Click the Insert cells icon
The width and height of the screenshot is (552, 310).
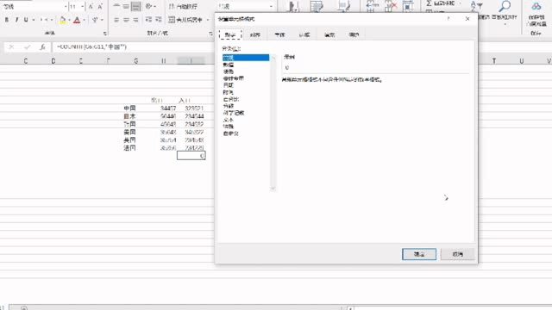[x=372, y=6]
